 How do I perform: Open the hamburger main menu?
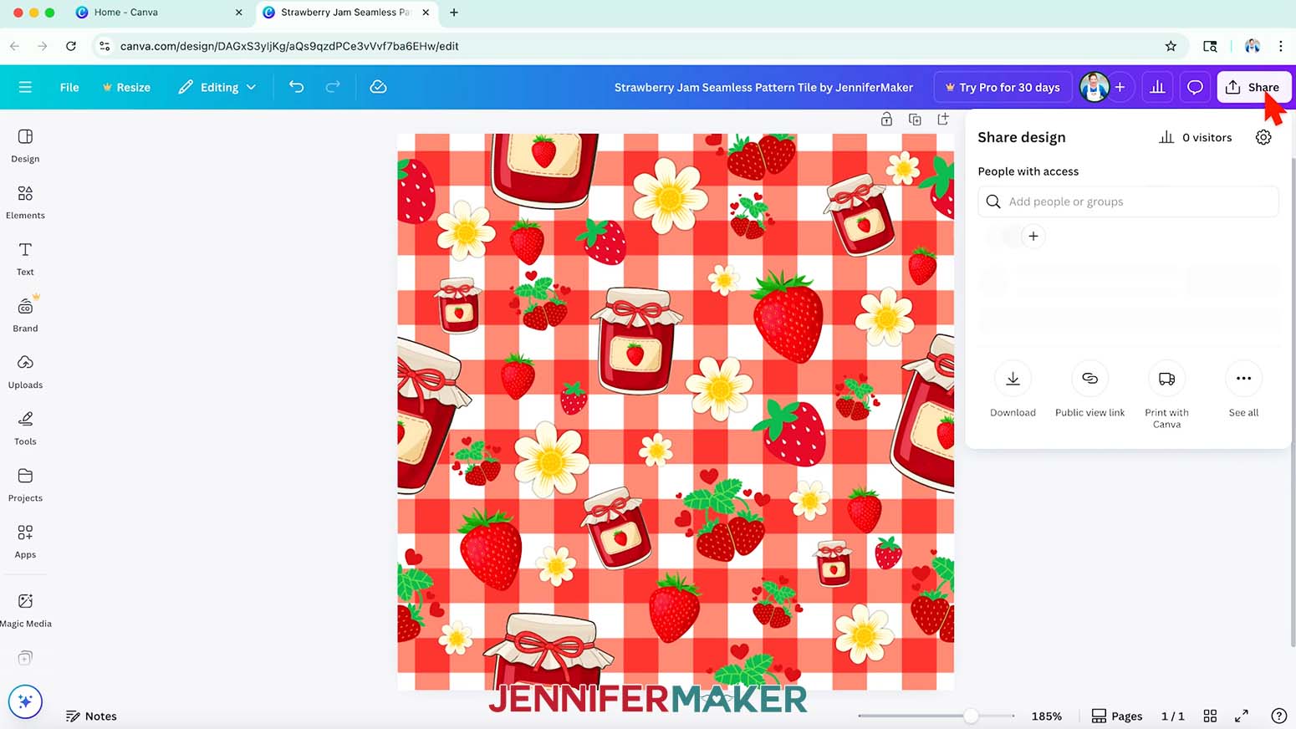pyautogui.click(x=25, y=87)
